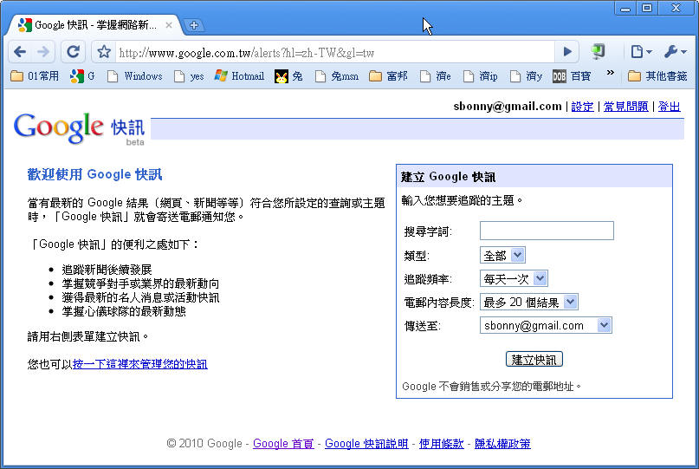
Task: Open a new tab with plus button
Action: coord(194,25)
